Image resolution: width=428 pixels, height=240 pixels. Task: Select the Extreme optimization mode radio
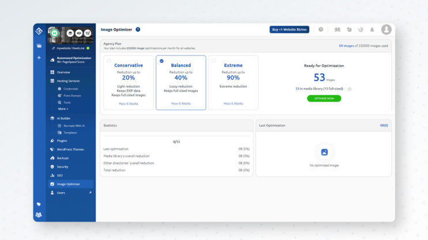[214, 61]
